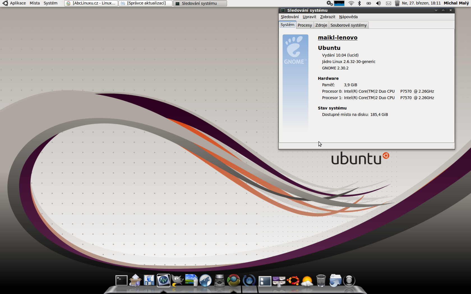Click the trash applet in top panel
Viewport: 471px width, 294px height.
tap(397, 3)
